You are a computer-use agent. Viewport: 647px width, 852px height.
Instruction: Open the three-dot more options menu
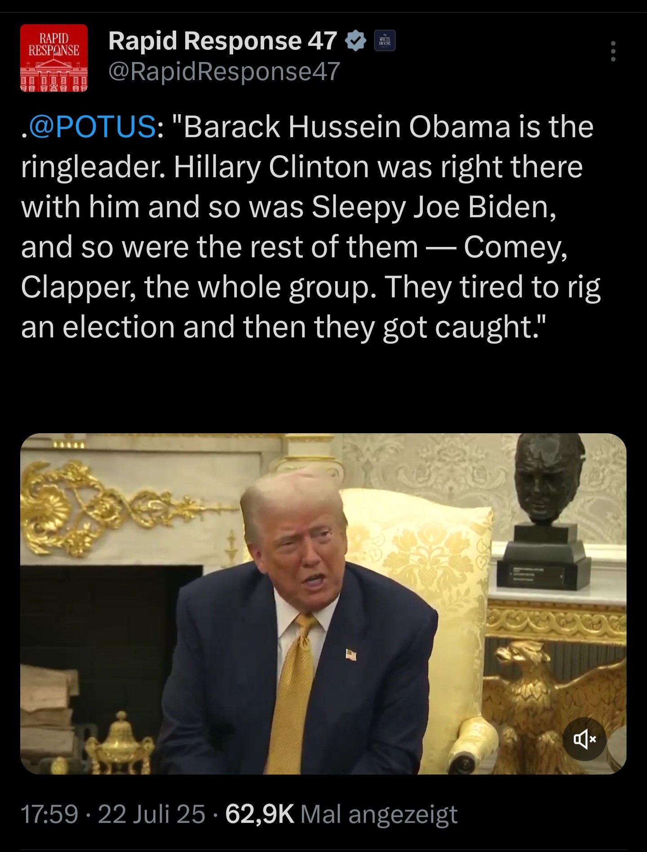(613, 51)
